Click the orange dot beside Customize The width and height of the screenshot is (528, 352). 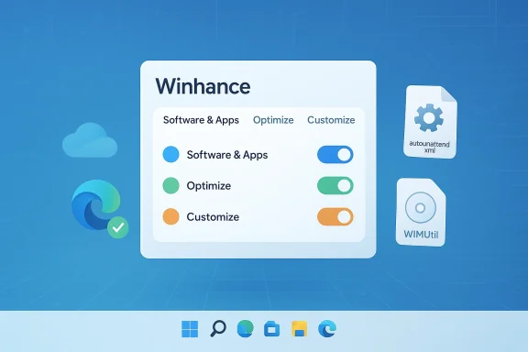pos(170,216)
